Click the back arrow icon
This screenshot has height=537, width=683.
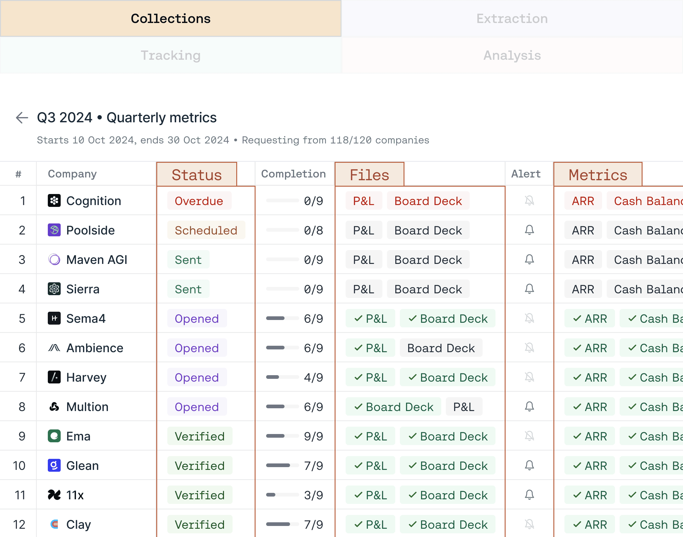point(22,118)
